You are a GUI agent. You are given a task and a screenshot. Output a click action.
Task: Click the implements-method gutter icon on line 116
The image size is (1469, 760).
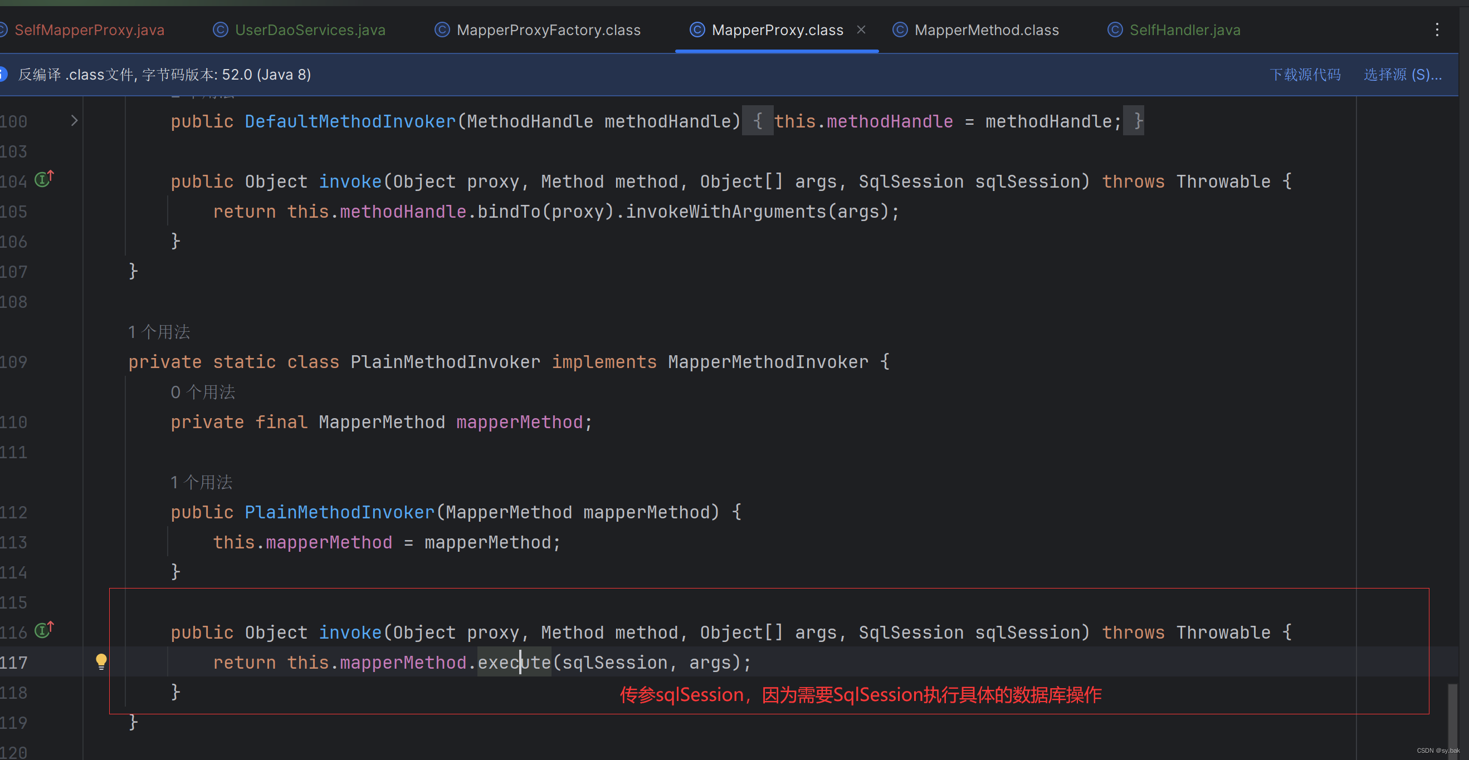[44, 630]
